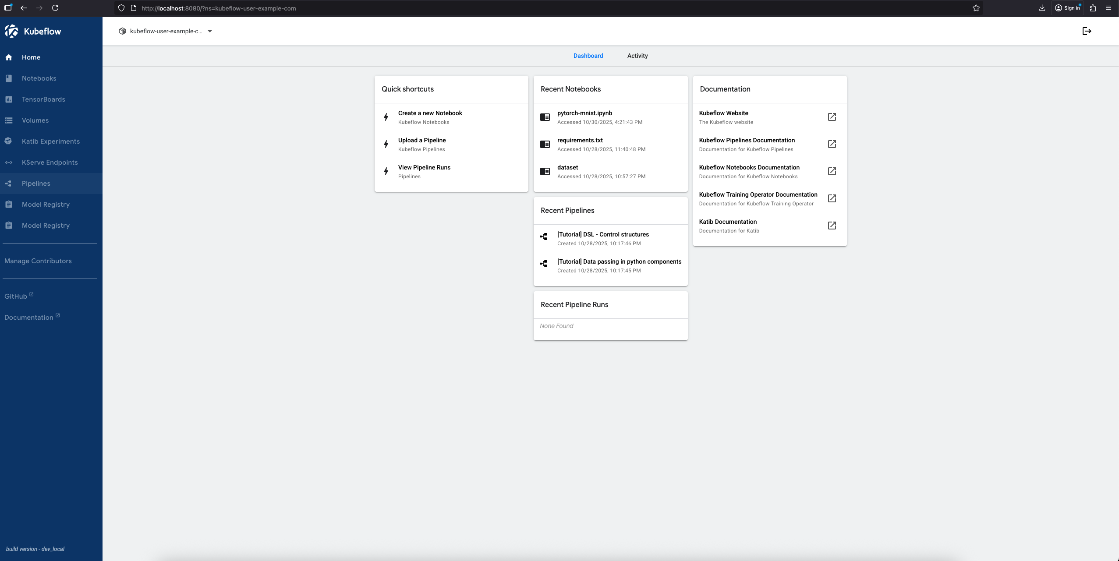
Task: Click the Manage Contributors link
Action: pos(38,261)
